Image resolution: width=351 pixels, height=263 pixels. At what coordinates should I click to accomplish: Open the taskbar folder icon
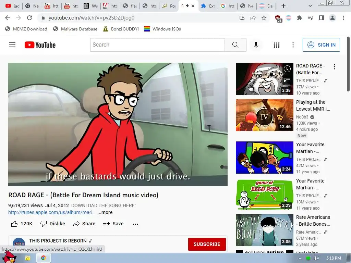tap(28, 258)
